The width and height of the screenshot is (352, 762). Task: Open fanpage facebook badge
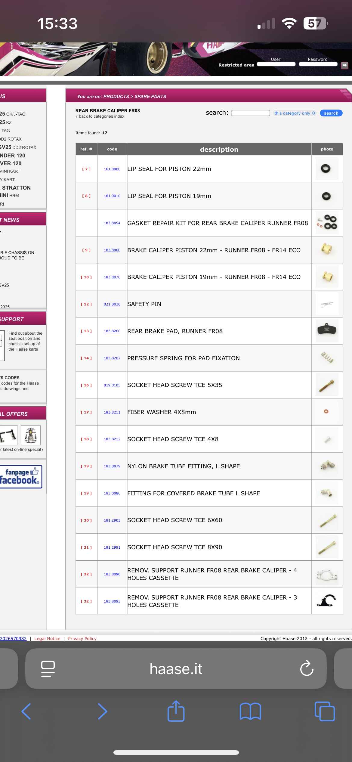(x=20, y=477)
